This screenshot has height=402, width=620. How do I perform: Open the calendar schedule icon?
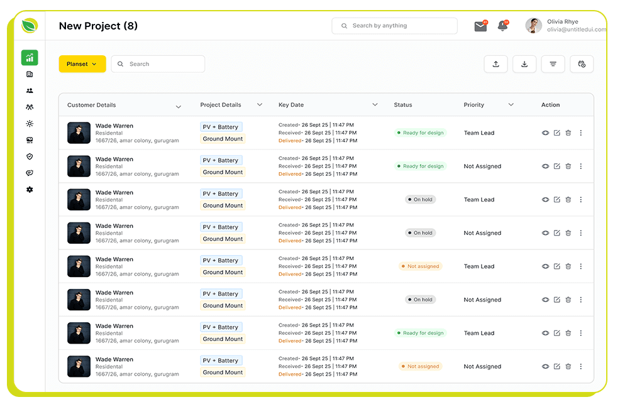click(x=582, y=64)
